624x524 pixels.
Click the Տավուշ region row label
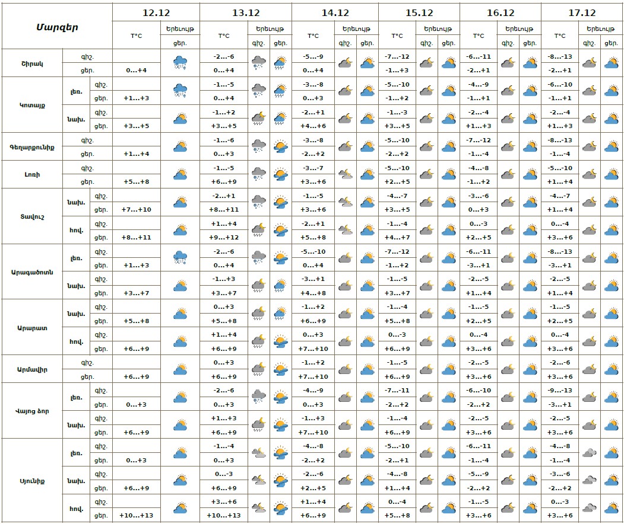click(33, 216)
